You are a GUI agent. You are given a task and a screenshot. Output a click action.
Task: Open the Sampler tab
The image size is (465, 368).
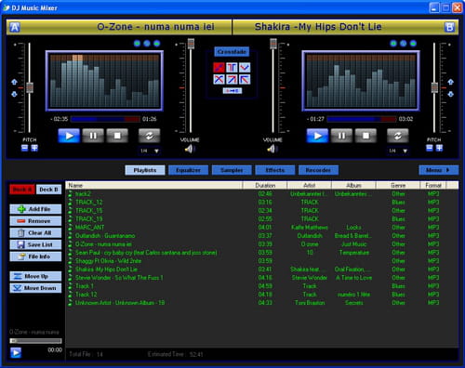[232, 170]
